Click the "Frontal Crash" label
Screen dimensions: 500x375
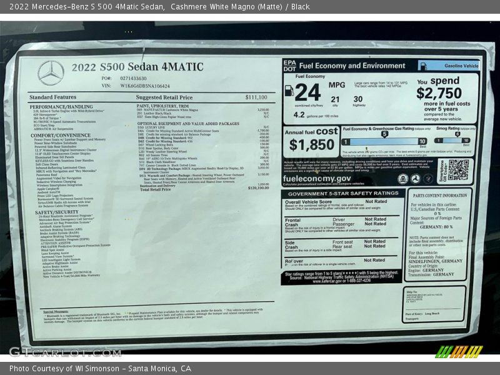pos(292,222)
